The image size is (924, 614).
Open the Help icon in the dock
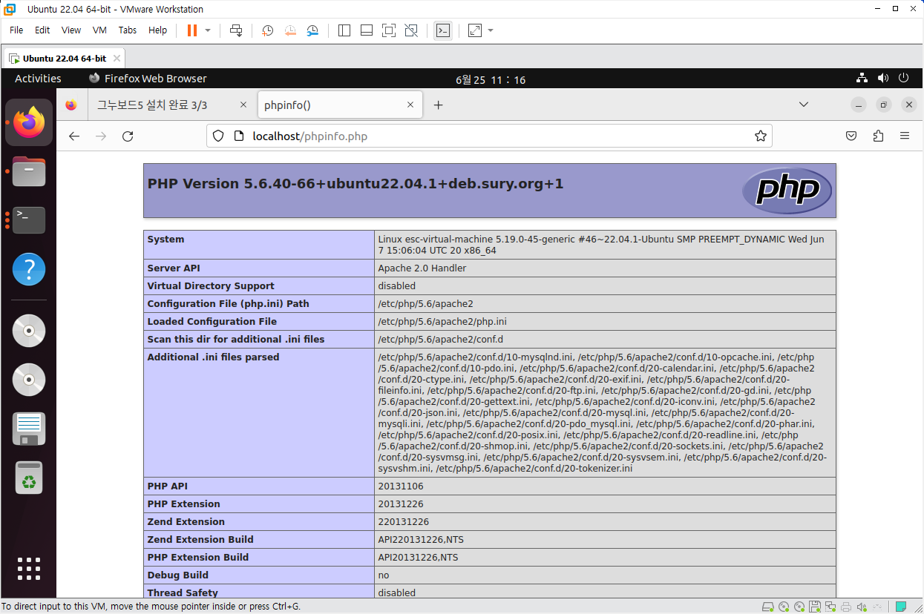pyautogui.click(x=29, y=269)
